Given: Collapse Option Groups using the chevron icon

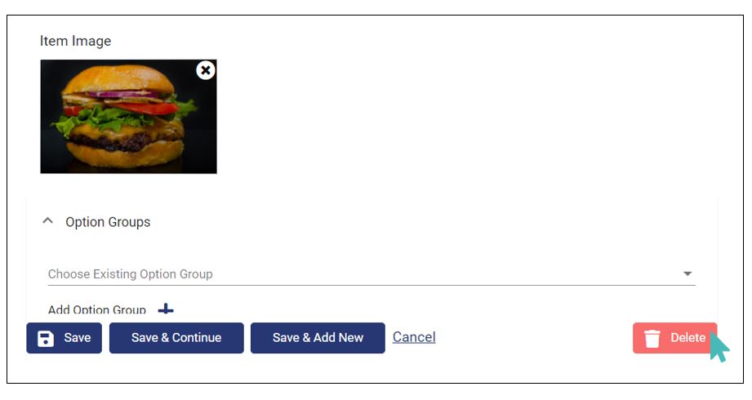Looking at the screenshot, I should click(x=47, y=221).
